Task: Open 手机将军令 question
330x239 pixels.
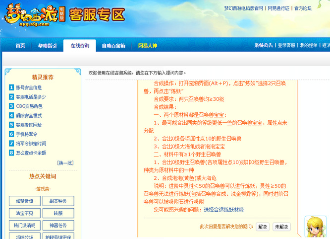Action: click(x=27, y=134)
